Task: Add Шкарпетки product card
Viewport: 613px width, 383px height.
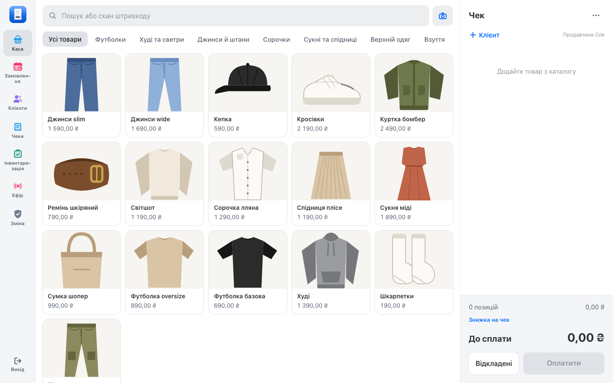Action: coord(414,272)
